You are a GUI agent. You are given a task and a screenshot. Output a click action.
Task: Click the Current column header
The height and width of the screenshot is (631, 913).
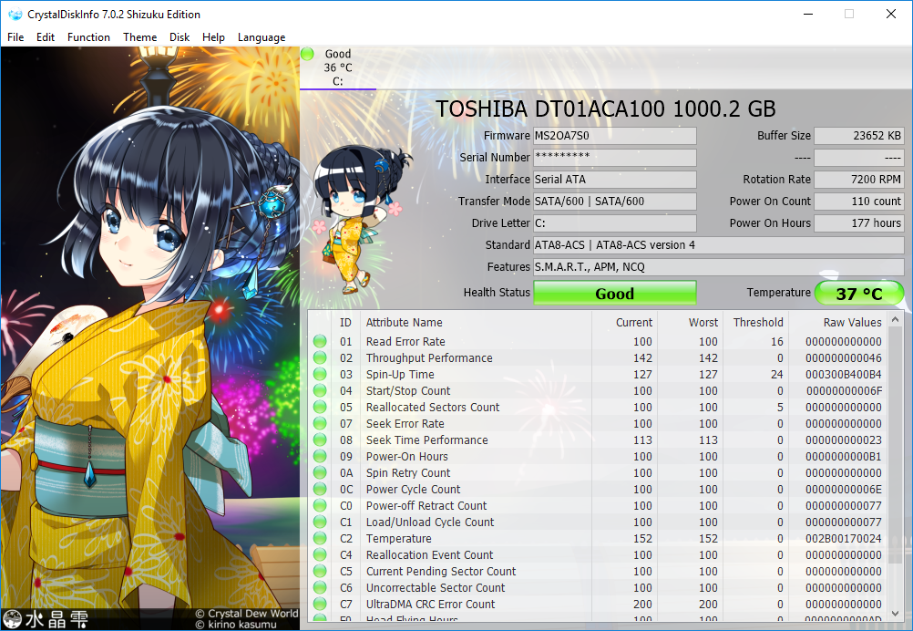[634, 322]
